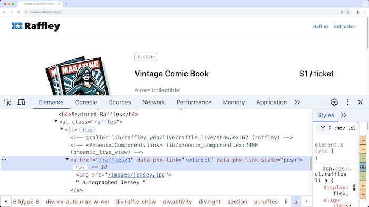Close the DevTools panel
The image size is (369, 207).
(x=360, y=102)
